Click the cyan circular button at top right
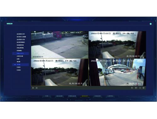157x119 pixels. click(151, 24)
